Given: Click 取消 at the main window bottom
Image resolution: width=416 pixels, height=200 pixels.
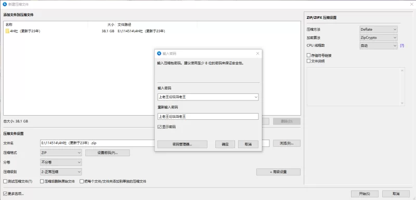Looking at the screenshot, I should coord(396,194).
